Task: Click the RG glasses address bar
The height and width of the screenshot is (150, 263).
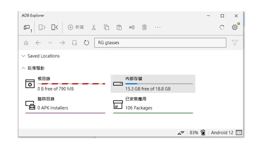Action: point(160,43)
